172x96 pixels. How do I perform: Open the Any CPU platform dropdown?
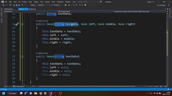44,5
